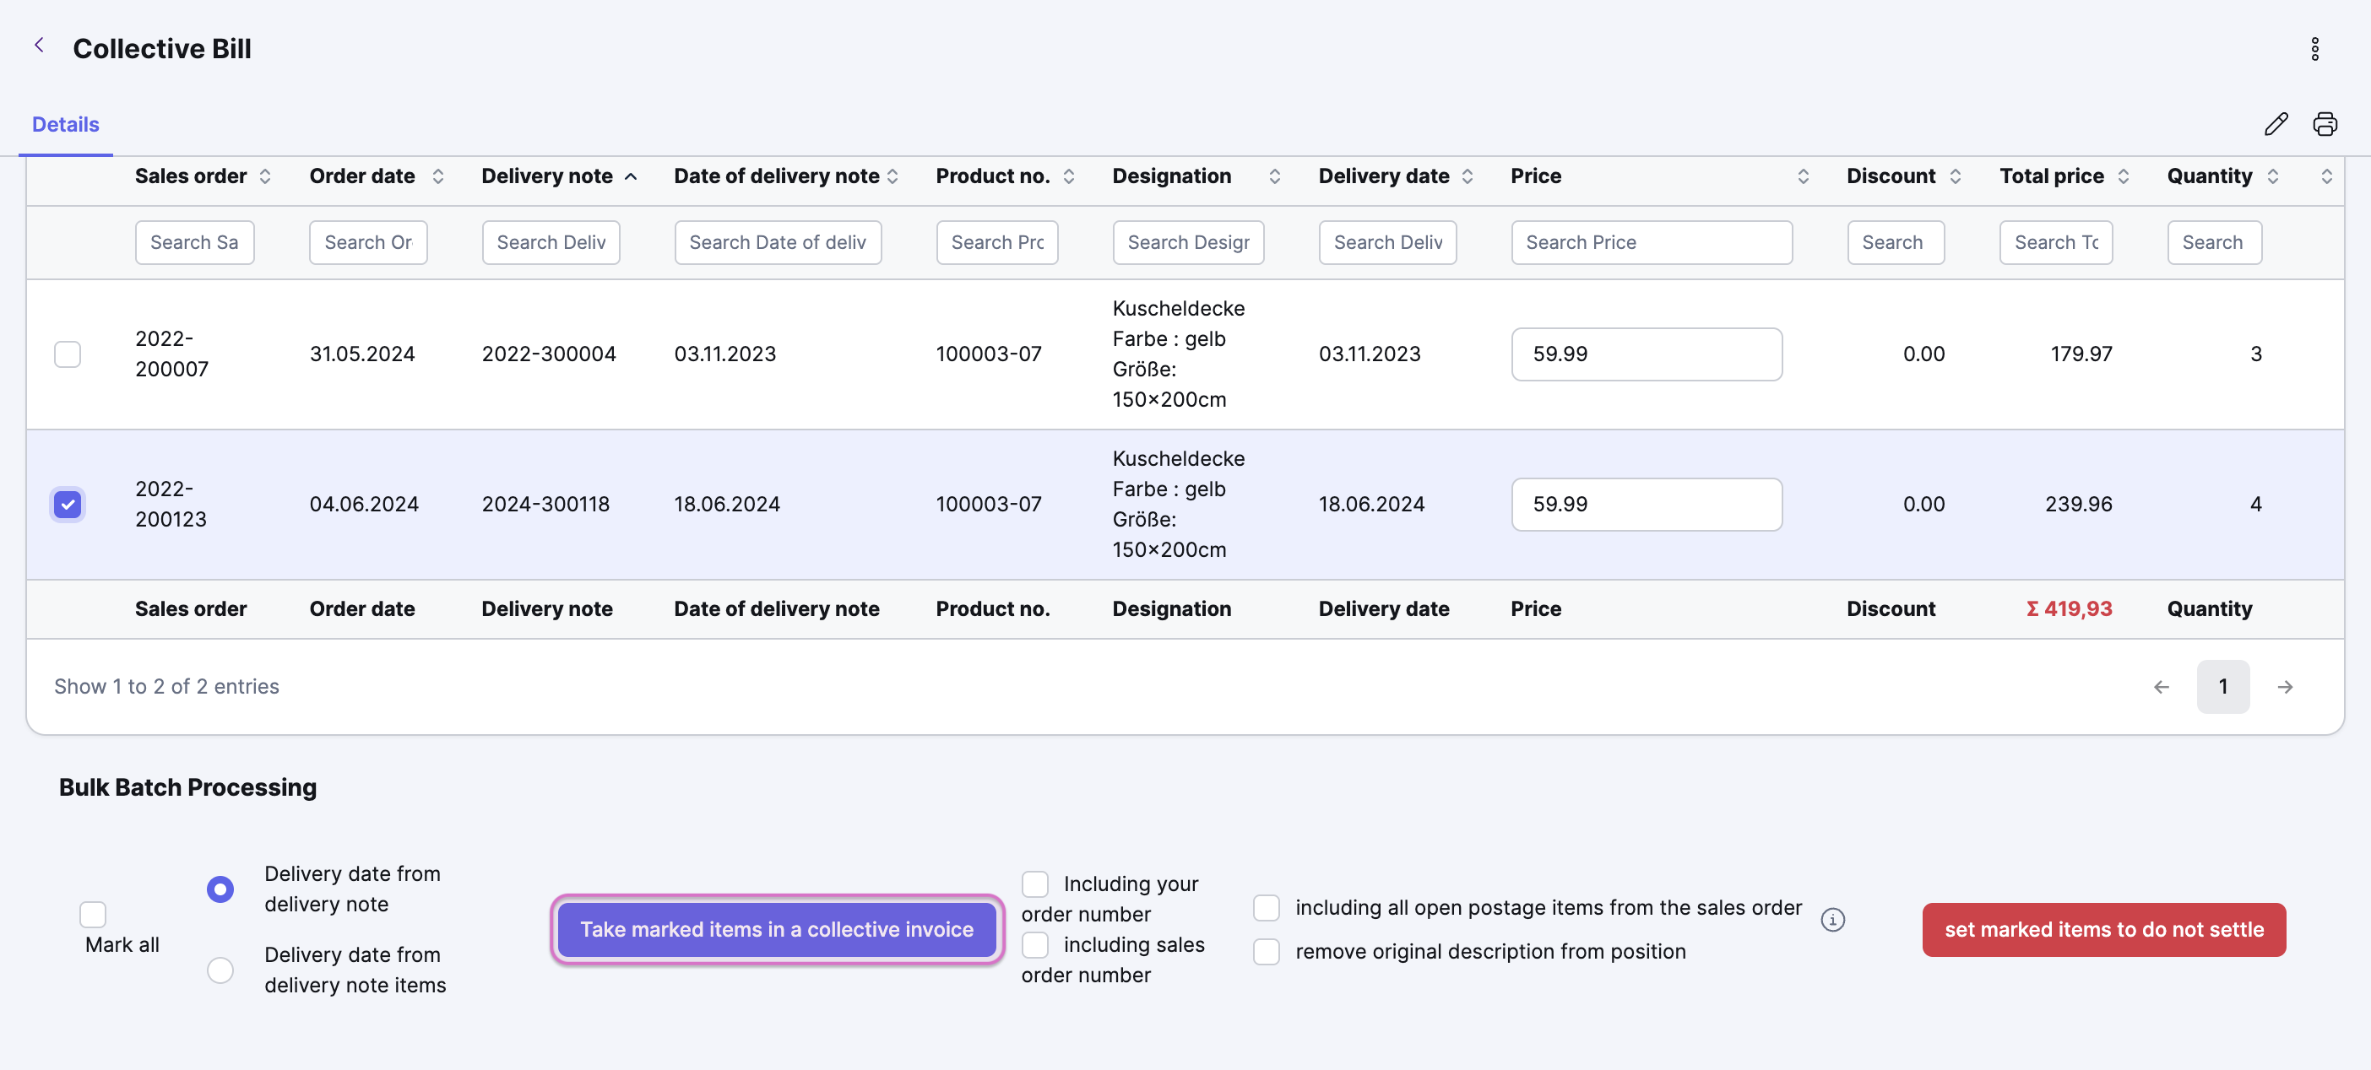Go to next page with right arrow
Viewport: 2371px width, 1070px height.
[2283, 686]
